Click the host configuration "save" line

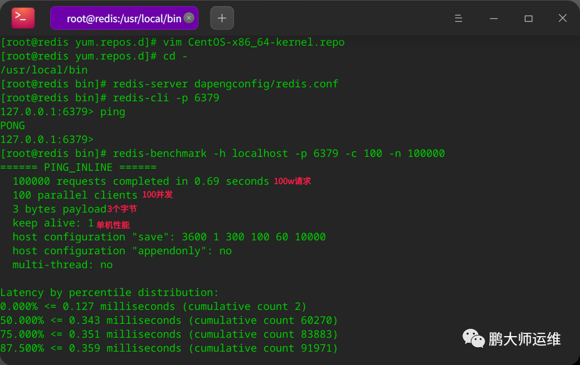tap(169, 237)
